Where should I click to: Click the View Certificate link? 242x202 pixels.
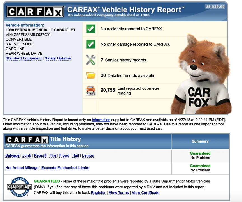point(146,193)
